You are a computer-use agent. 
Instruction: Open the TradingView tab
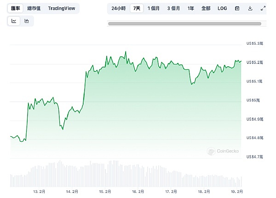(63, 8)
